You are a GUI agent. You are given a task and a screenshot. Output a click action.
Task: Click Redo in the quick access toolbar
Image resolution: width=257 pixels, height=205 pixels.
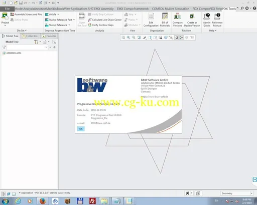tap(33, 3)
